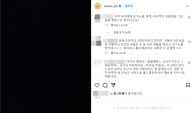This screenshot has height=113, width=193.
Task: Click the first commenter's blurred profile picture
Action: click(x=98, y=18)
